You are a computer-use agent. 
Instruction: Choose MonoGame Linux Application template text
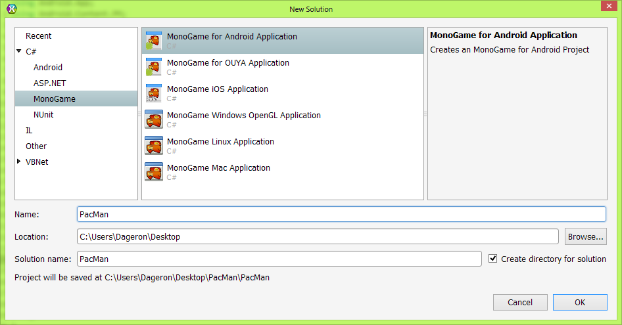point(220,142)
